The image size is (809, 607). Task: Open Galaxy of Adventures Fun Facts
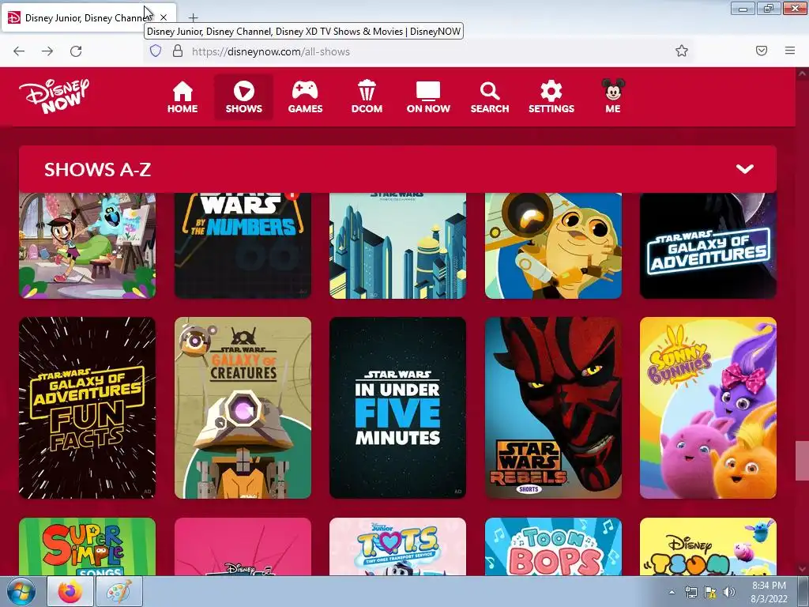point(87,408)
